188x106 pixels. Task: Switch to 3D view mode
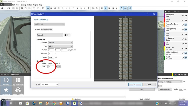click(x=48, y=8)
